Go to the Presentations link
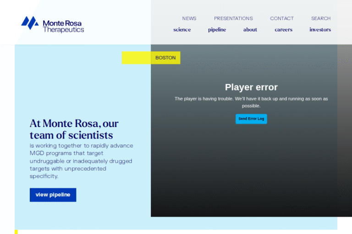 [233, 19]
